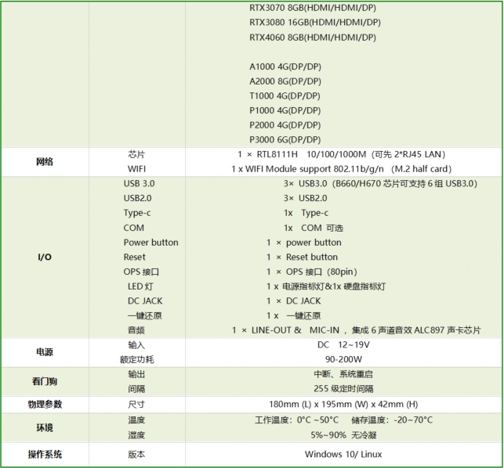Click the T1000 4G(DP/DP) entry
The width and height of the screenshot is (504, 468).
click(x=285, y=96)
